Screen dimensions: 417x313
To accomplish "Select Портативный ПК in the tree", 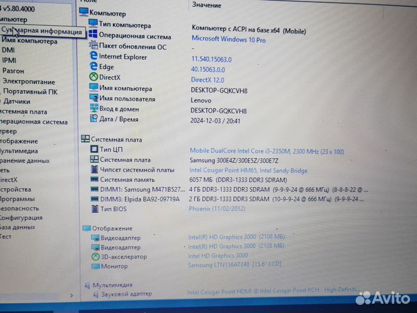I will coord(30,92).
